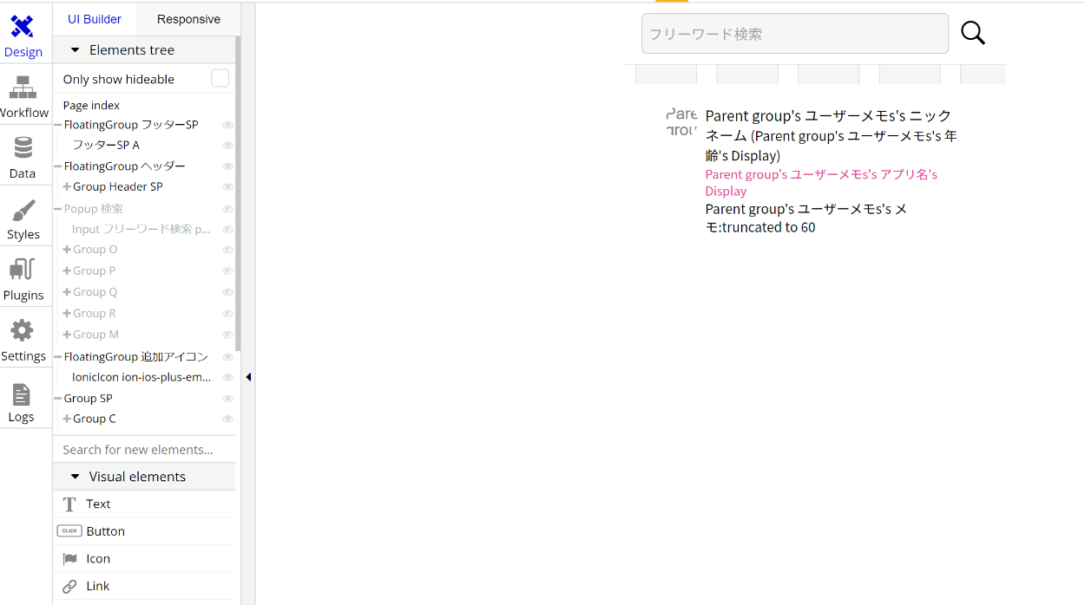The image size is (1085, 605).
Task: Switch to the Responsive tab
Action: (188, 19)
